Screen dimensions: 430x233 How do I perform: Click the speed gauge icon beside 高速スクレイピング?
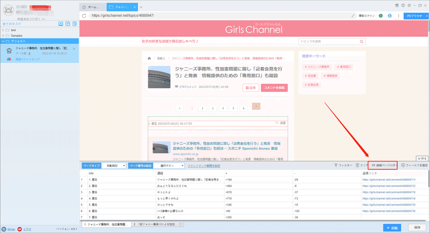coord(9,59)
